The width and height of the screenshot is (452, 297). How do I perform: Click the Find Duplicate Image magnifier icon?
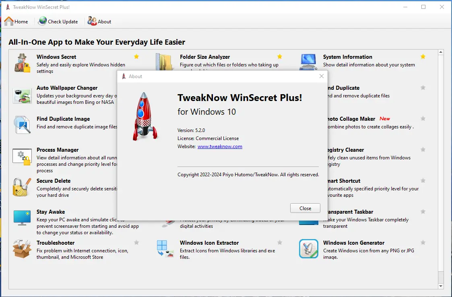pyautogui.click(x=22, y=125)
